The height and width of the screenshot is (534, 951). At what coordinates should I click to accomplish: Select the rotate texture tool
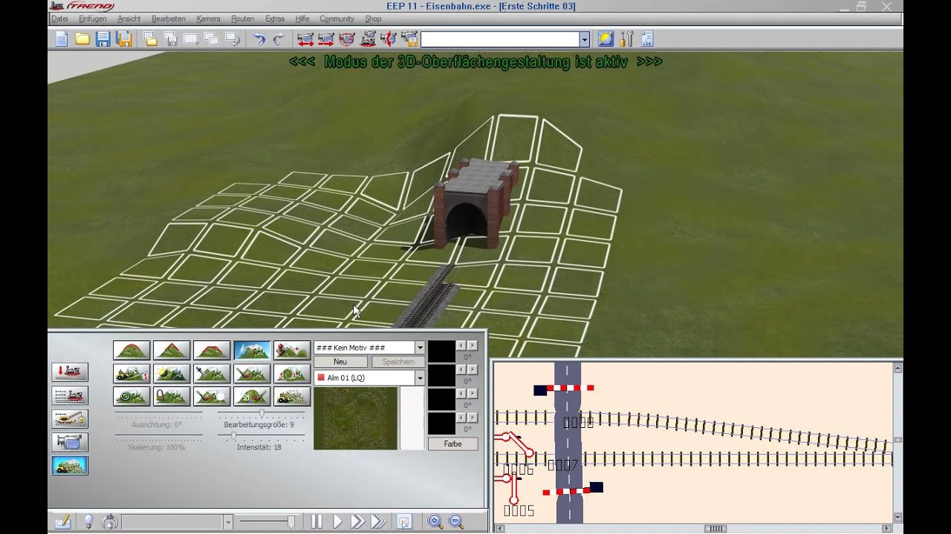[x=292, y=373]
